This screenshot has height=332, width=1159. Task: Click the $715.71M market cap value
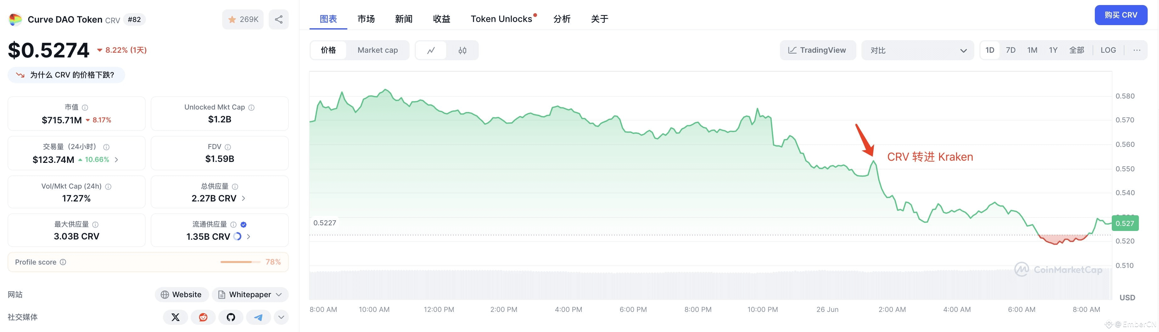62,120
